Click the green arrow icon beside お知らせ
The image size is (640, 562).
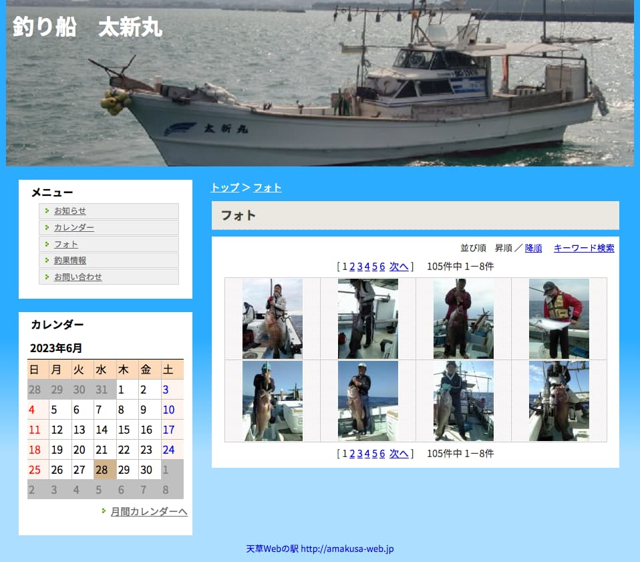click(x=48, y=210)
